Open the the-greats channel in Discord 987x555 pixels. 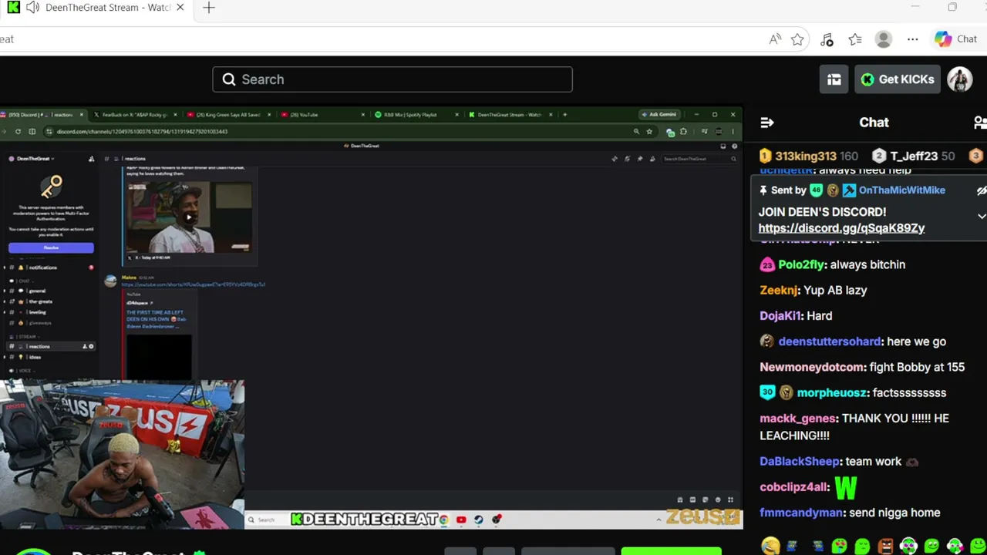point(51,301)
